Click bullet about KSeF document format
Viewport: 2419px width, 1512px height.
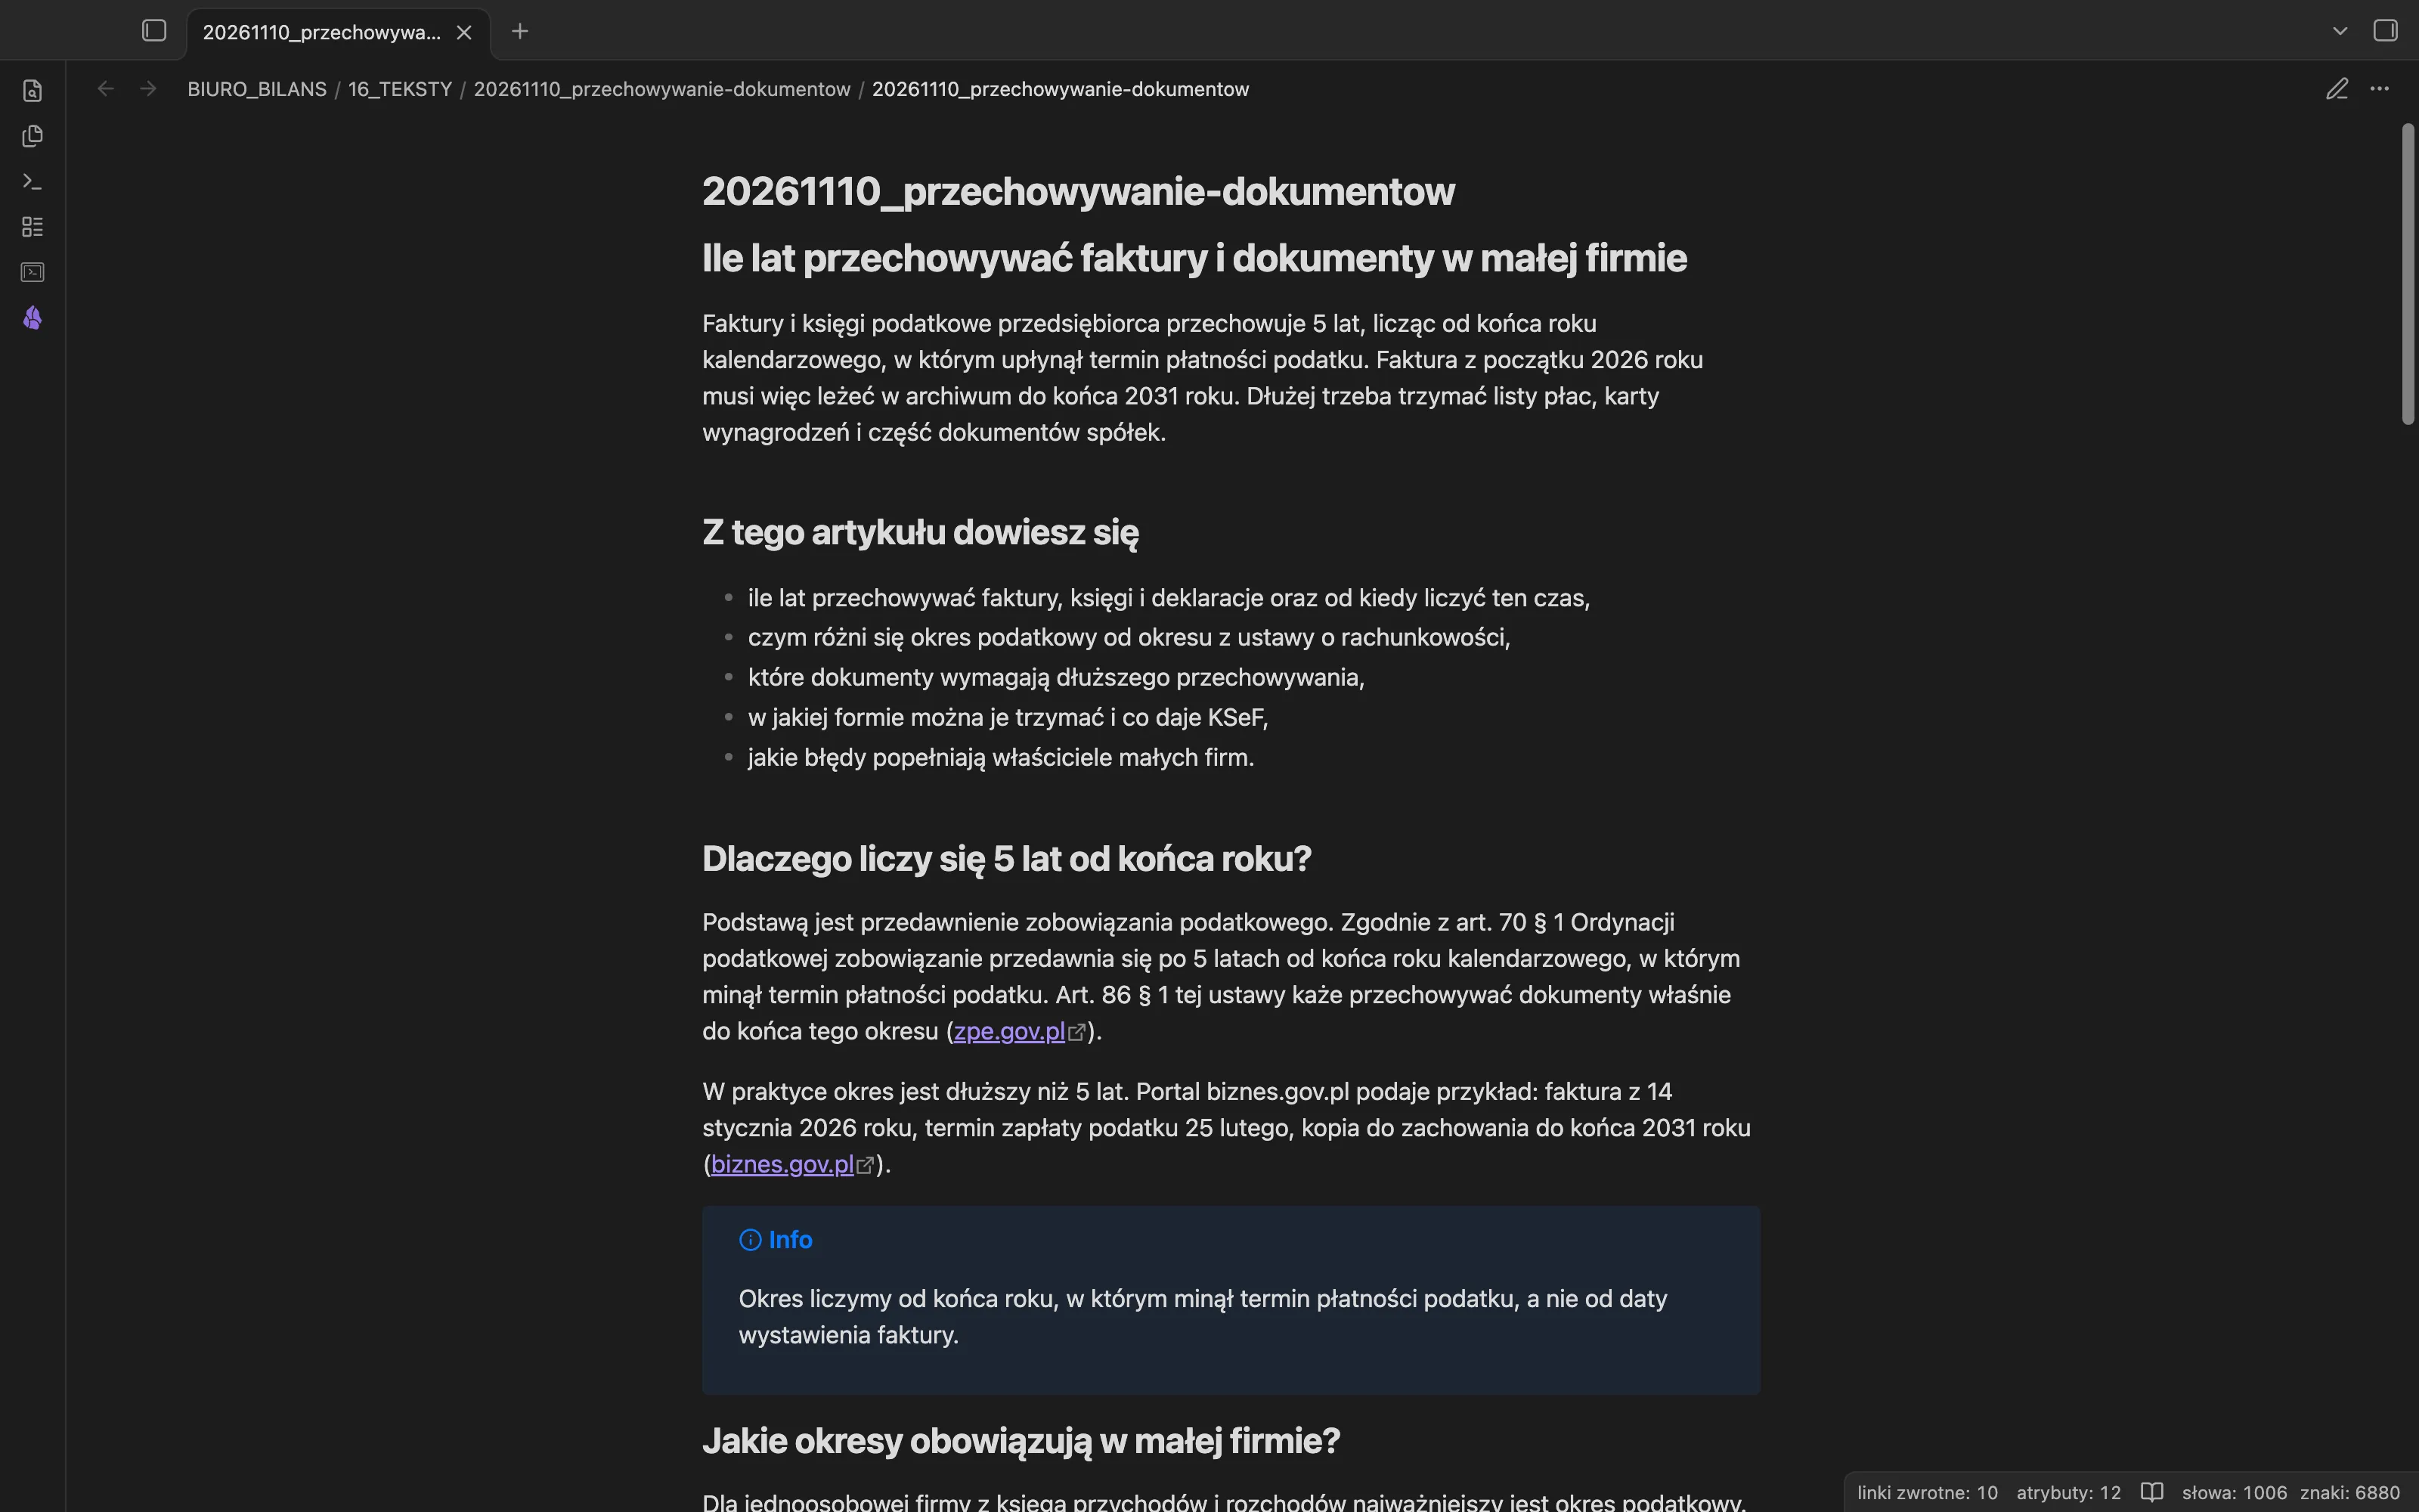tap(1008, 717)
